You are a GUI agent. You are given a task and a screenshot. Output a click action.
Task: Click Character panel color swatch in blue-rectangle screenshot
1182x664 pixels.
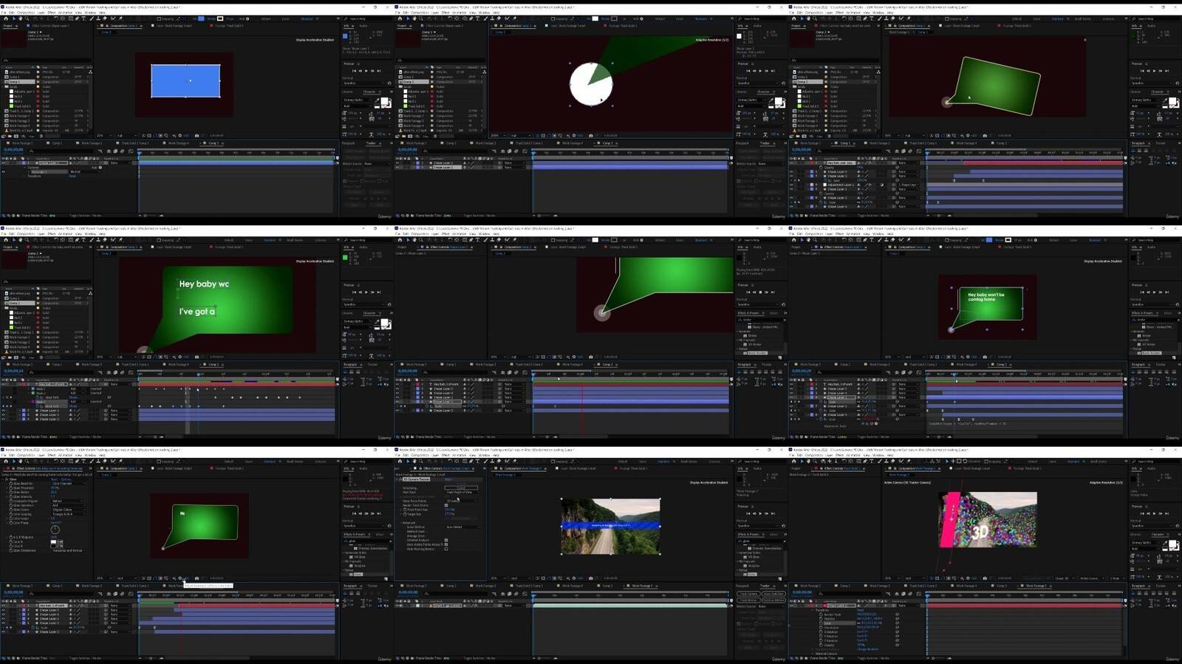pos(383,101)
